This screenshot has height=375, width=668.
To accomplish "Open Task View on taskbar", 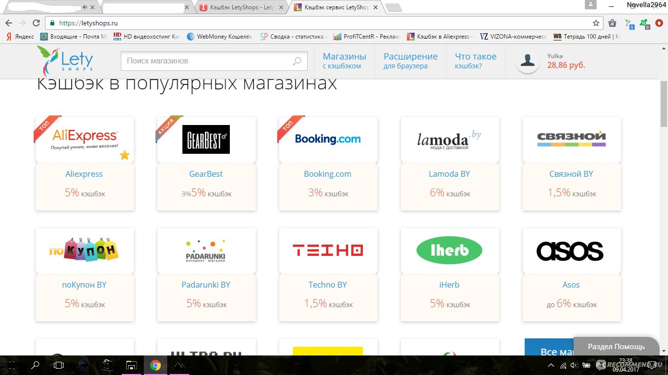I will pos(59,365).
